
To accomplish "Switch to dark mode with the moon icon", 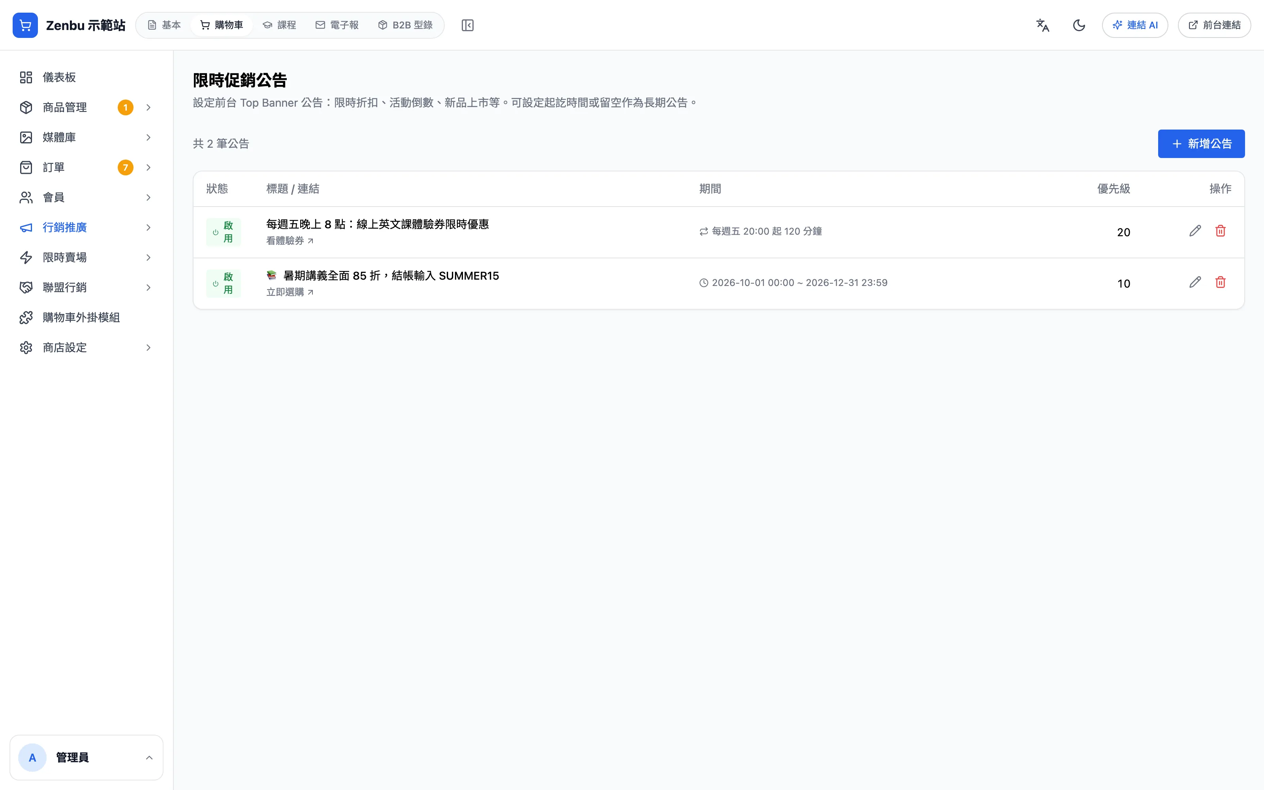I will pos(1079,25).
